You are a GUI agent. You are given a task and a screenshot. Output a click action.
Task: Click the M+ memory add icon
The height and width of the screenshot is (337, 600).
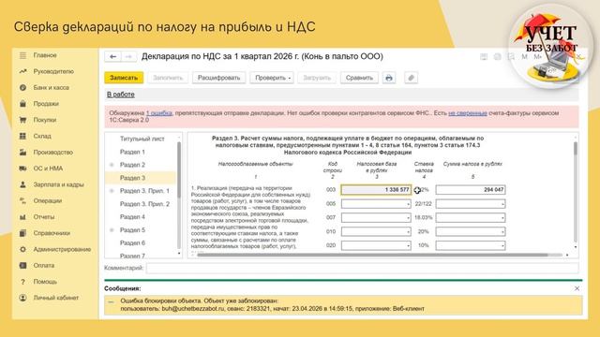coord(537,56)
